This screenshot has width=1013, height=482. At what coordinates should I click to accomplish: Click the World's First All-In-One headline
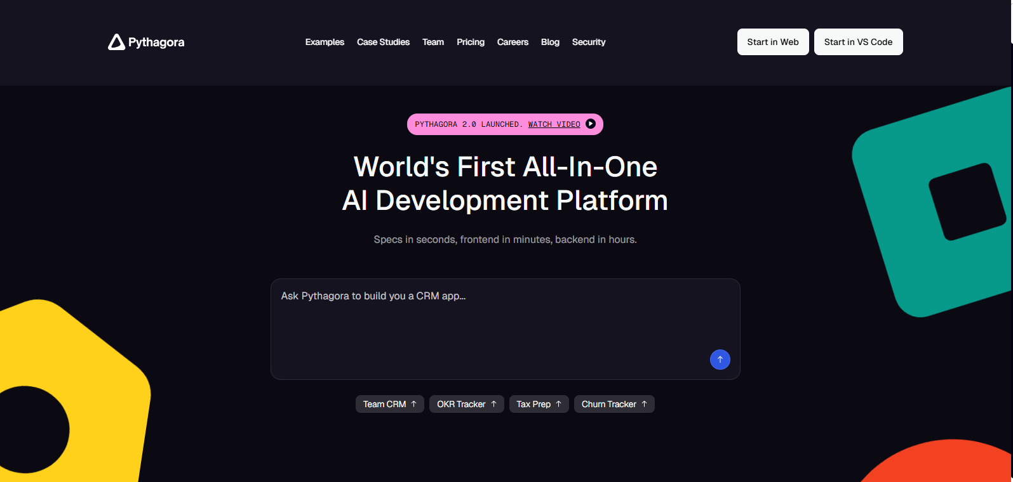[x=506, y=183]
